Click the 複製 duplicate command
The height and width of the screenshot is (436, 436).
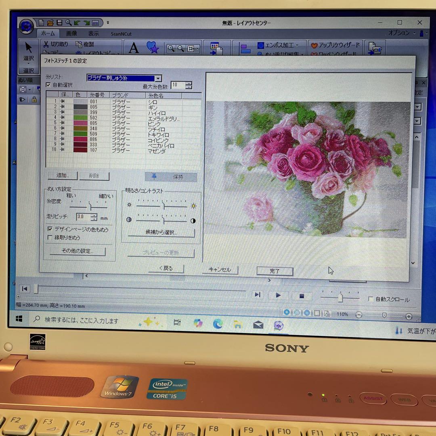(x=85, y=44)
